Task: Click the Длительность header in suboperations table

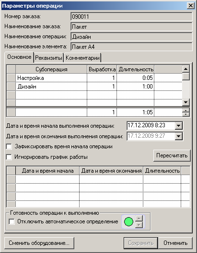Action: pyautogui.click(x=136, y=69)
